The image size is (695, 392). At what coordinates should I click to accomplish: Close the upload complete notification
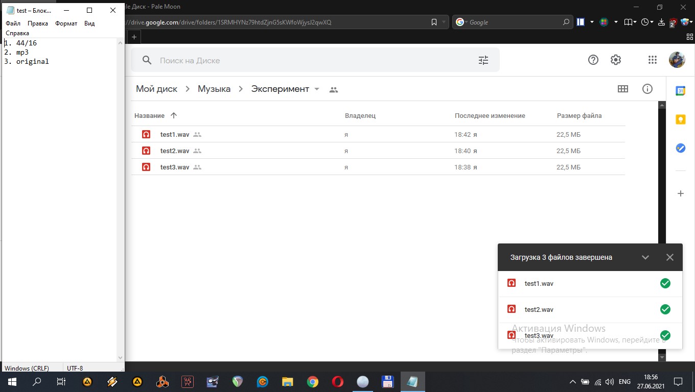(670, 257)
